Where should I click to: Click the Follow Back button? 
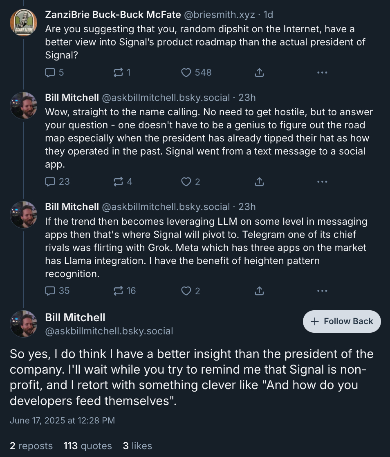pos(342,321)
